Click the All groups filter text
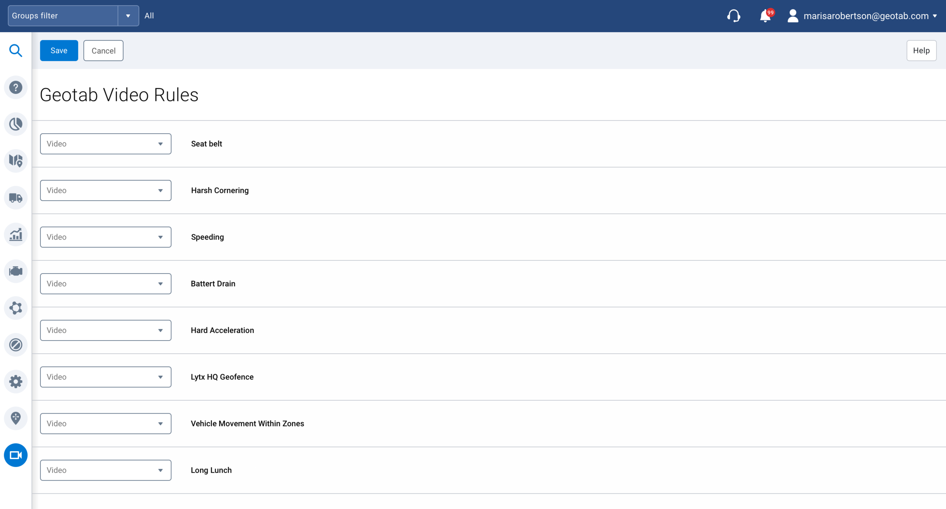946x509 pixels. tap(149, 16)
